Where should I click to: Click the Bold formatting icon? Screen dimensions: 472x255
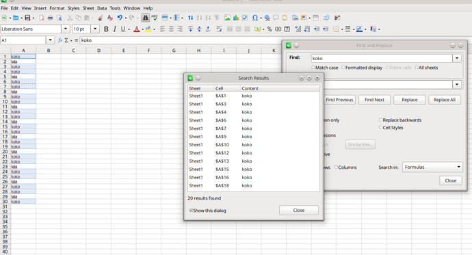(106, 29)
